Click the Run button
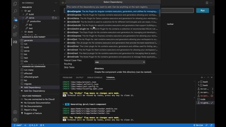 pyautogui.click(x=202, y=11)
